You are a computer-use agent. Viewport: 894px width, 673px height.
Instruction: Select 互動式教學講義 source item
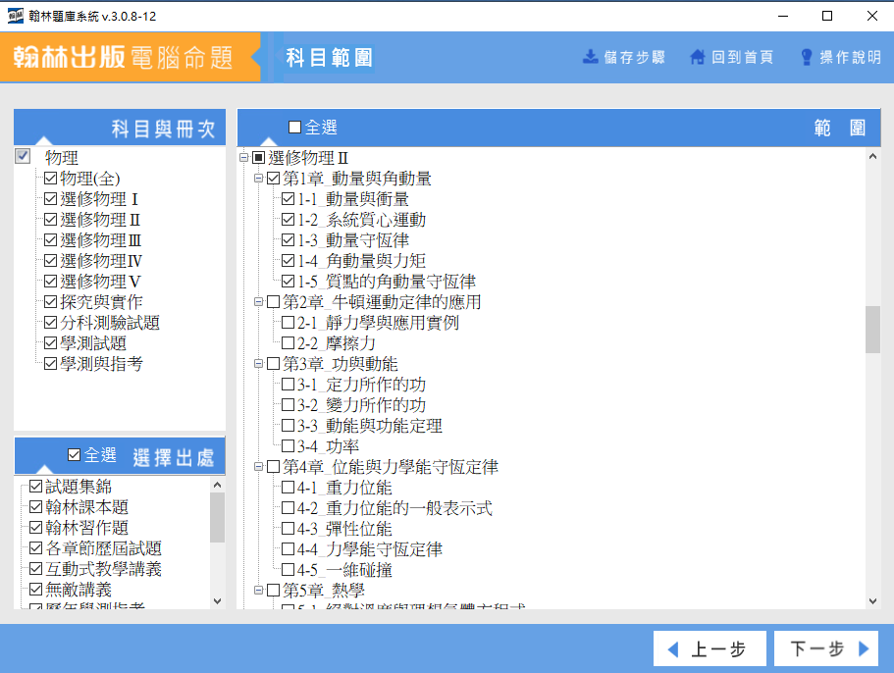[104, 569]
